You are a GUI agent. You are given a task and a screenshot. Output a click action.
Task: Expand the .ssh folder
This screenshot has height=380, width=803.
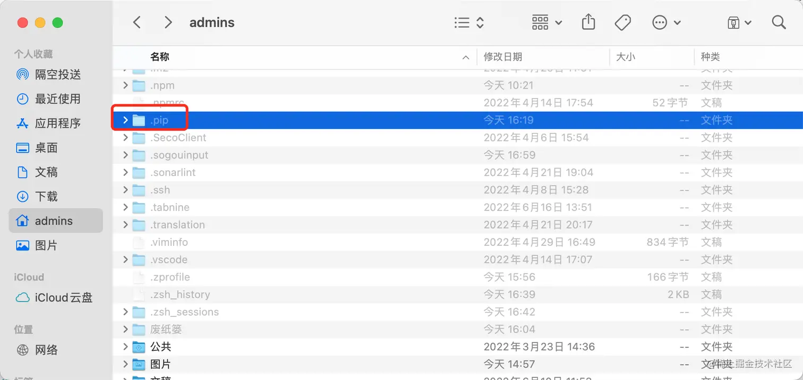click(125, 190)
